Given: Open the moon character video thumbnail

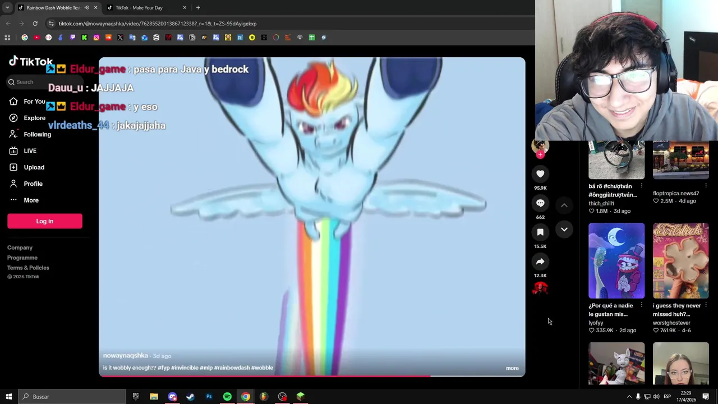Looking at the screenshot, I should [x=616, y=261].
